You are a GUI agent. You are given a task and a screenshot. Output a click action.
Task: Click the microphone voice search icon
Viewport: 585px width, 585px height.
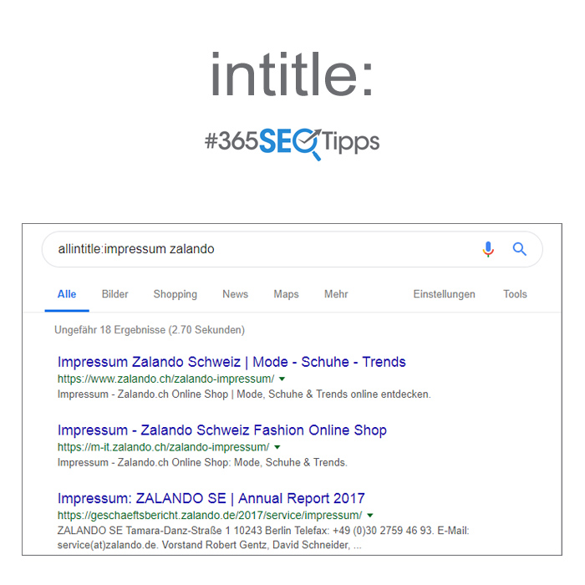488,249
